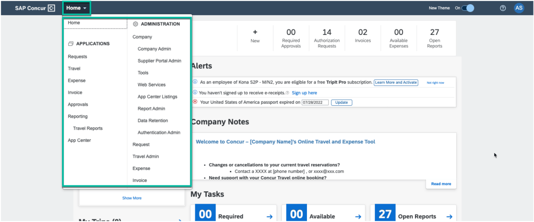
Task: Toggle the New Theme switch off
Action: (x=468, y=8)
